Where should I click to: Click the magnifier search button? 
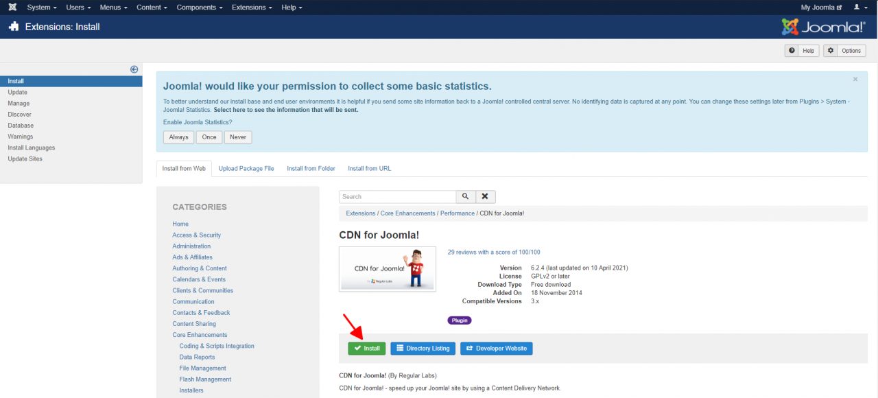(465, 197)
